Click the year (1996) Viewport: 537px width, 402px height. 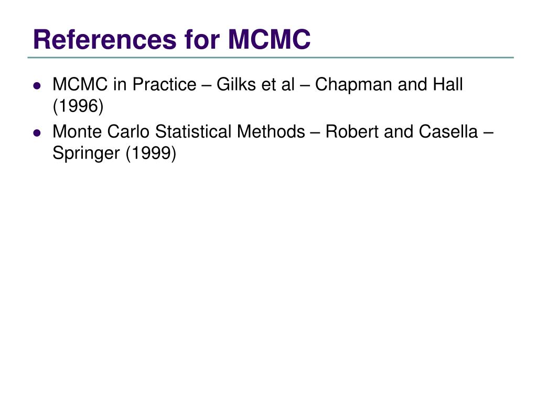[78, 106]
